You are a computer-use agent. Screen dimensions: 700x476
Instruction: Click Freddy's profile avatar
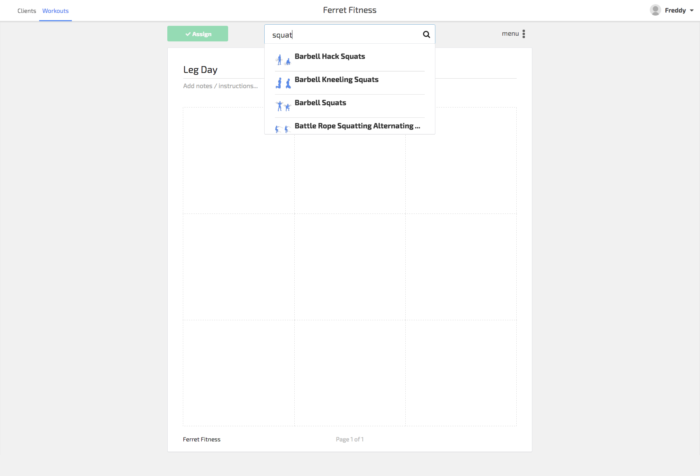tap(655, 10)
